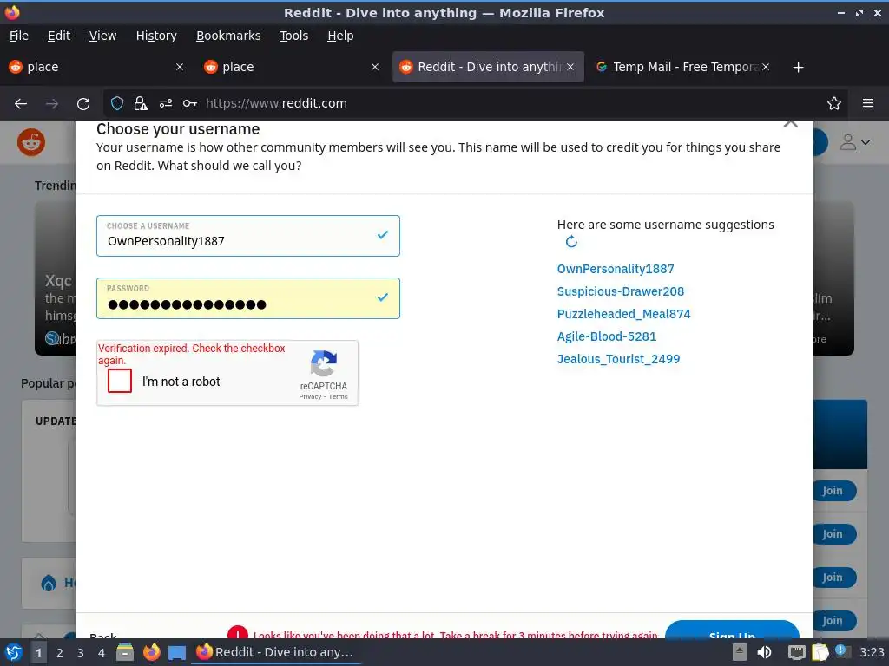Bookmark this page with the star icon

tap(834, 104)
